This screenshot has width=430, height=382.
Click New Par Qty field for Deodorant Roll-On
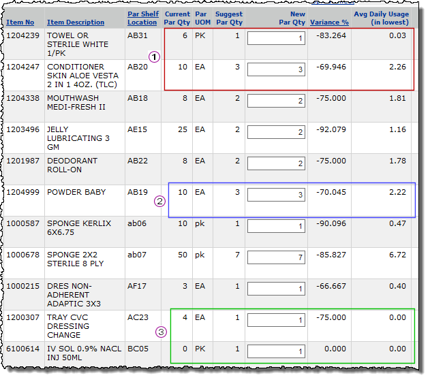[x=276, y=163]
